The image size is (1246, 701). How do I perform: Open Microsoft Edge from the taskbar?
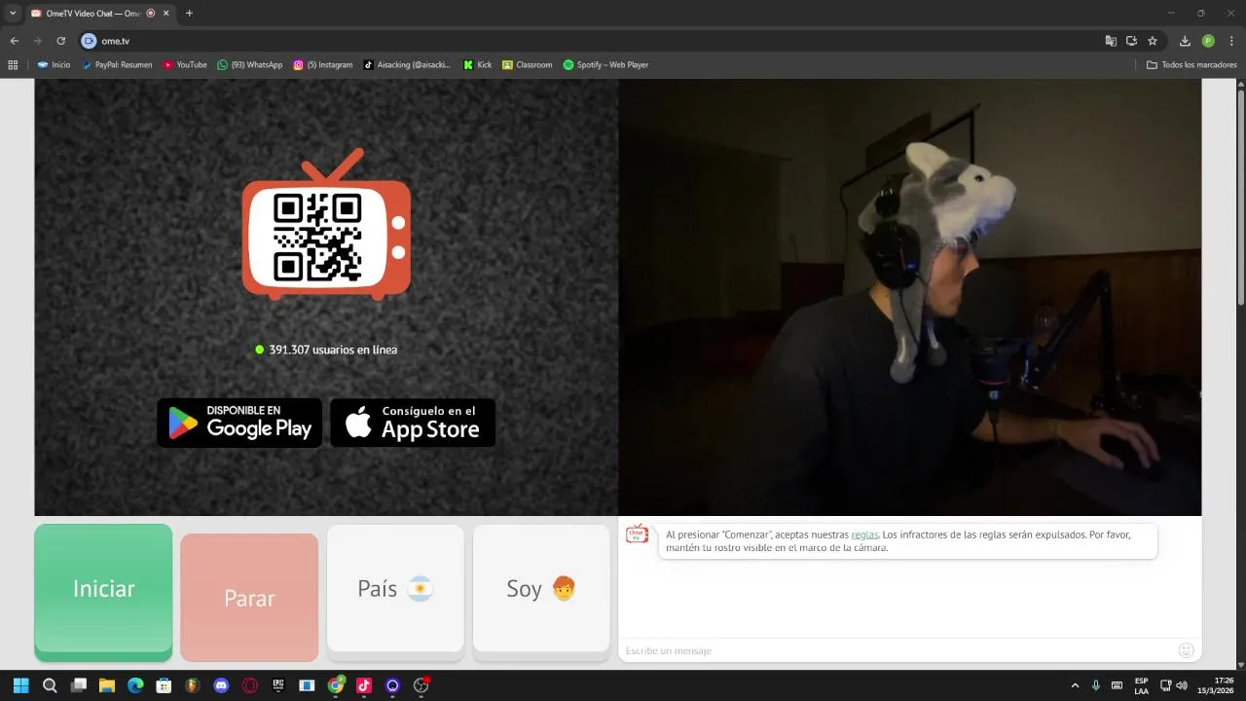pos(135,685)
